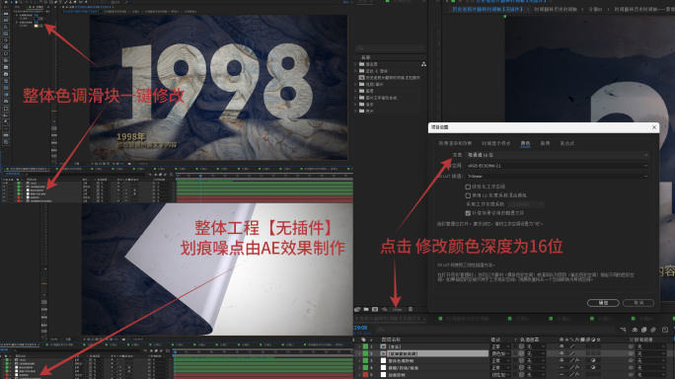Enable the 使用 1.0 灰度系数混合颜色 checkbox
The height and width of the screenshot is (379, 675).
468,195
